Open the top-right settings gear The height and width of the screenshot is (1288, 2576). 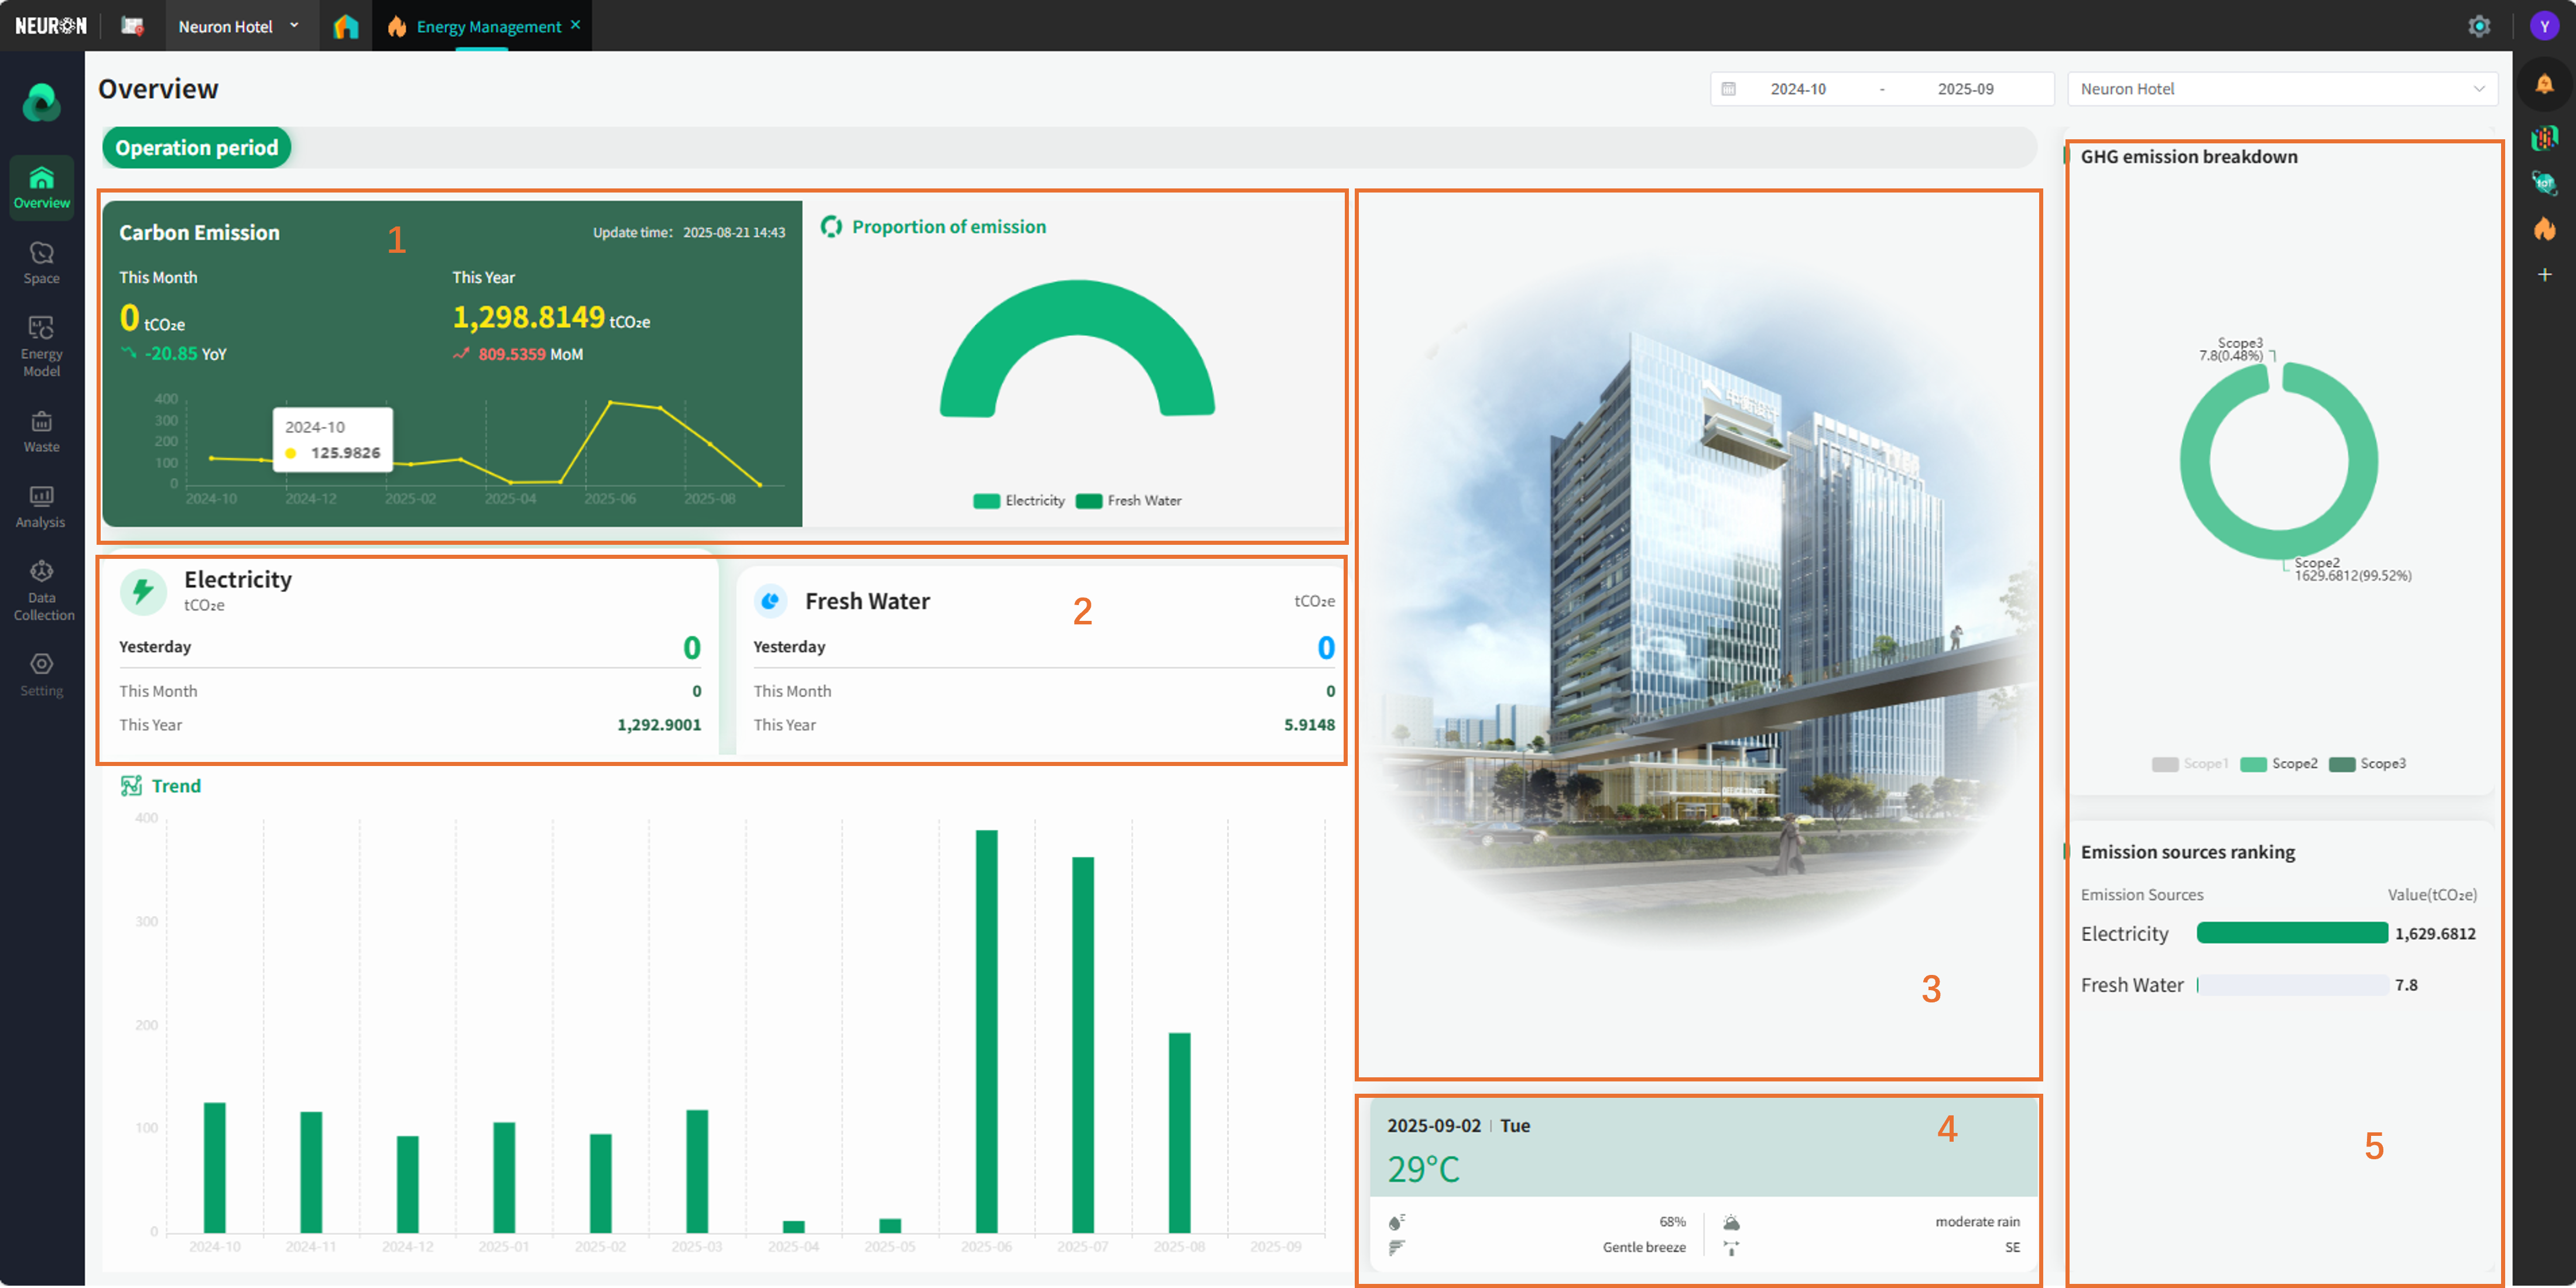(x=2478, y=26)
